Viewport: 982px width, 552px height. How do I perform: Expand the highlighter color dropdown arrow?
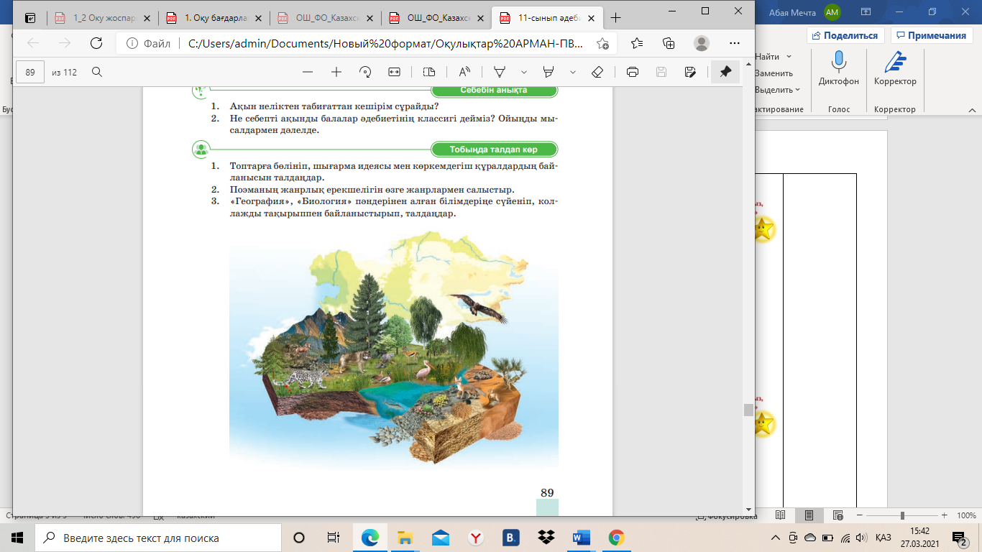tap(573, 72)
